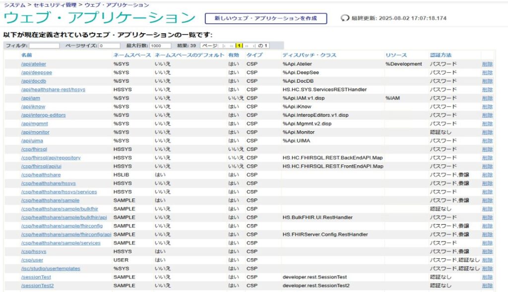Click 削除 for the /api/monitor row
The height and width of the screenshot is (292, 508).
tap(487, 132)
